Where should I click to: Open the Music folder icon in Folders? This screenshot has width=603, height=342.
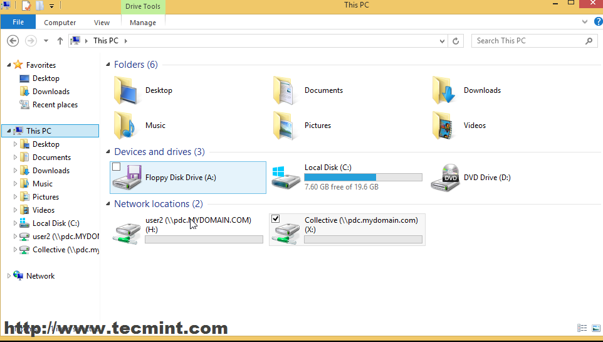tap(125, 125)
